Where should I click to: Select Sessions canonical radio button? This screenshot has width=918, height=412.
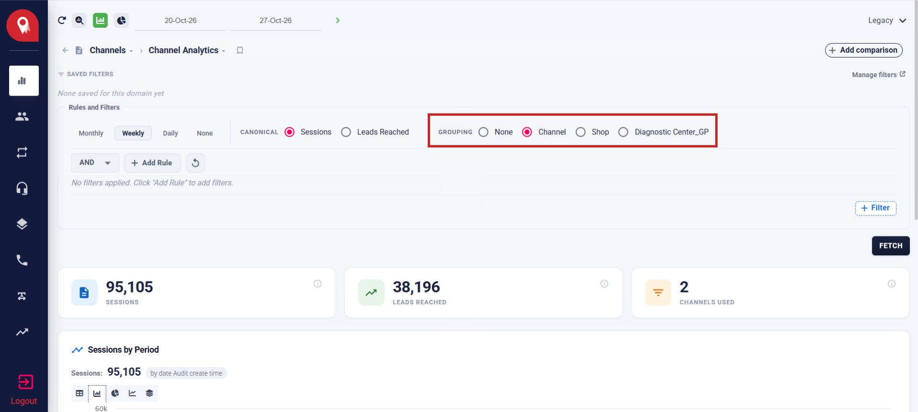click(x=289, y=132)
